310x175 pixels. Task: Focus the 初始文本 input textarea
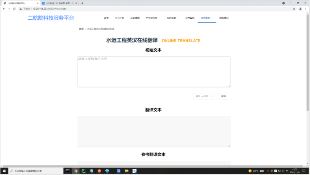(154, 72)
